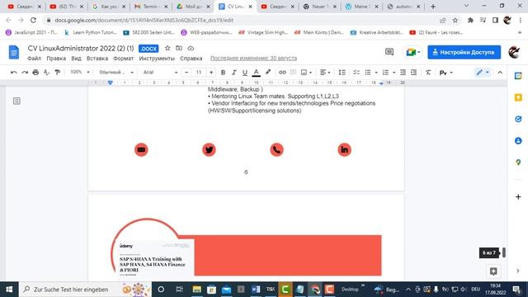Add a comment via toolbar
The image size is (528, 297).
(294, 73)
